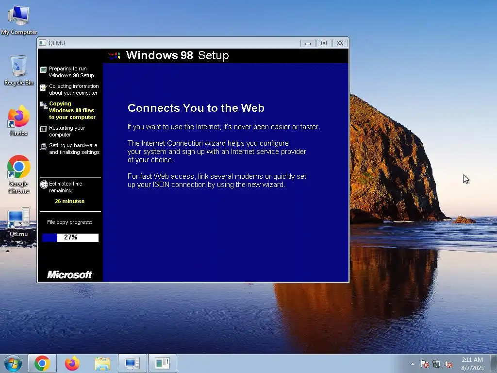Switch to QtEmu taskbar button
Image resolution: width=497 pixels, height=373 pixels.
pos(132,363)
